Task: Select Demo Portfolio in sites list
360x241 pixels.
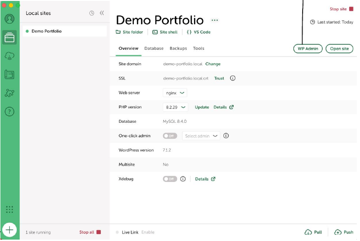Action: (x=65, y=31)
